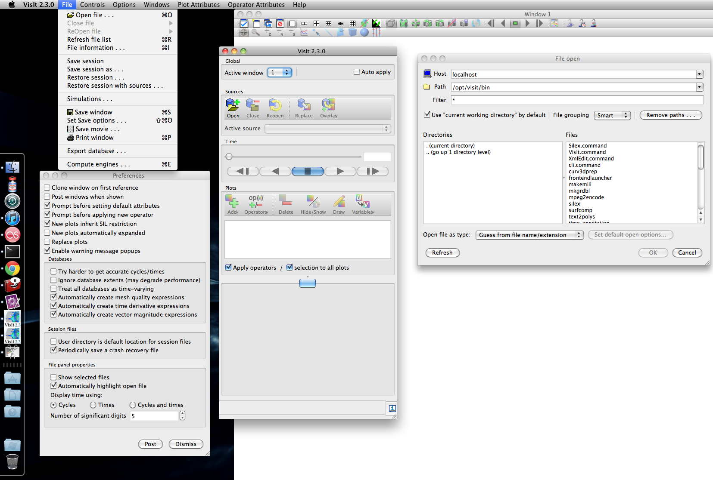
Task: Click the info icon at the main window's bottom
Action: [x=392, y=409]
